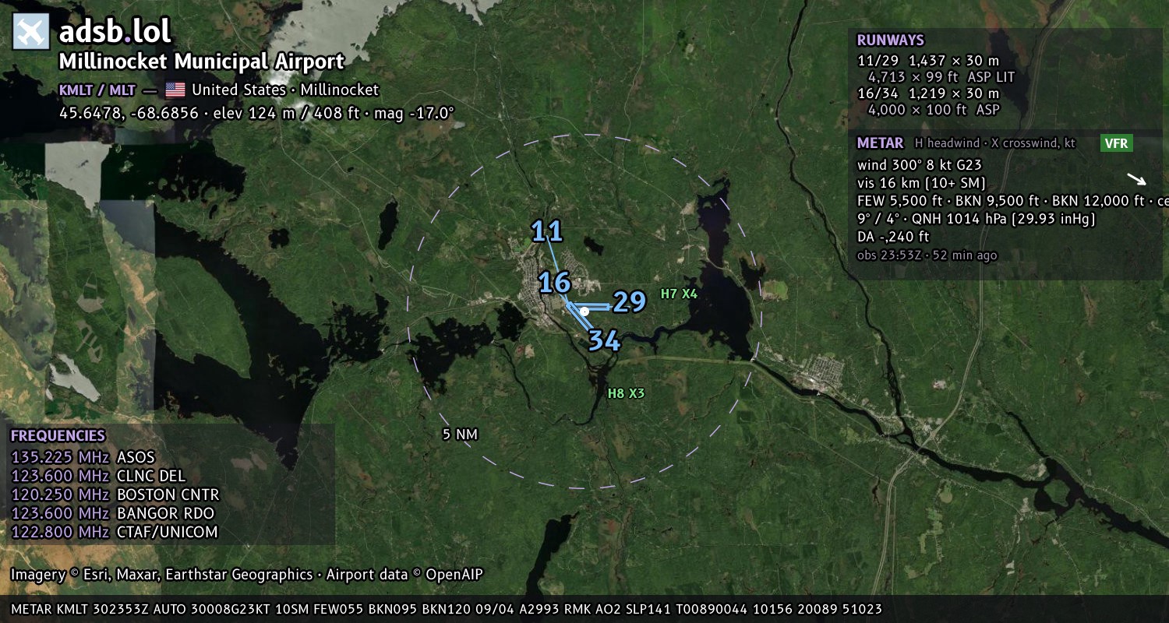
Task: Click the FREQUENCIES panel heading
Action: pyautogui.click(x=58, y=436)
